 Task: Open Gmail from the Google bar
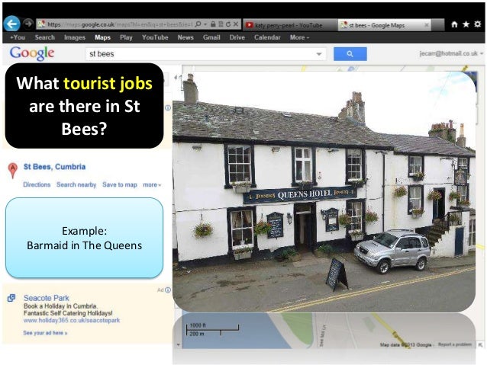pos(211,37)
